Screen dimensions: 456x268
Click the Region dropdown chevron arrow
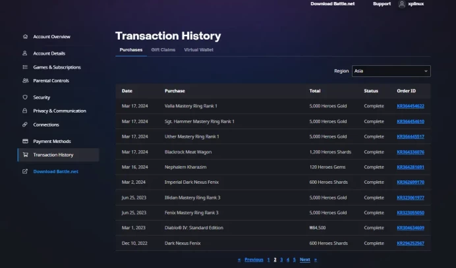(426, 71)
